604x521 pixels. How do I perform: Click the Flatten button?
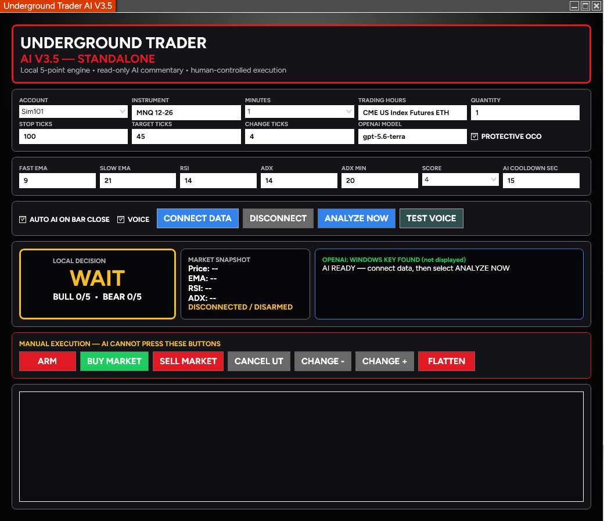[447, 361]
